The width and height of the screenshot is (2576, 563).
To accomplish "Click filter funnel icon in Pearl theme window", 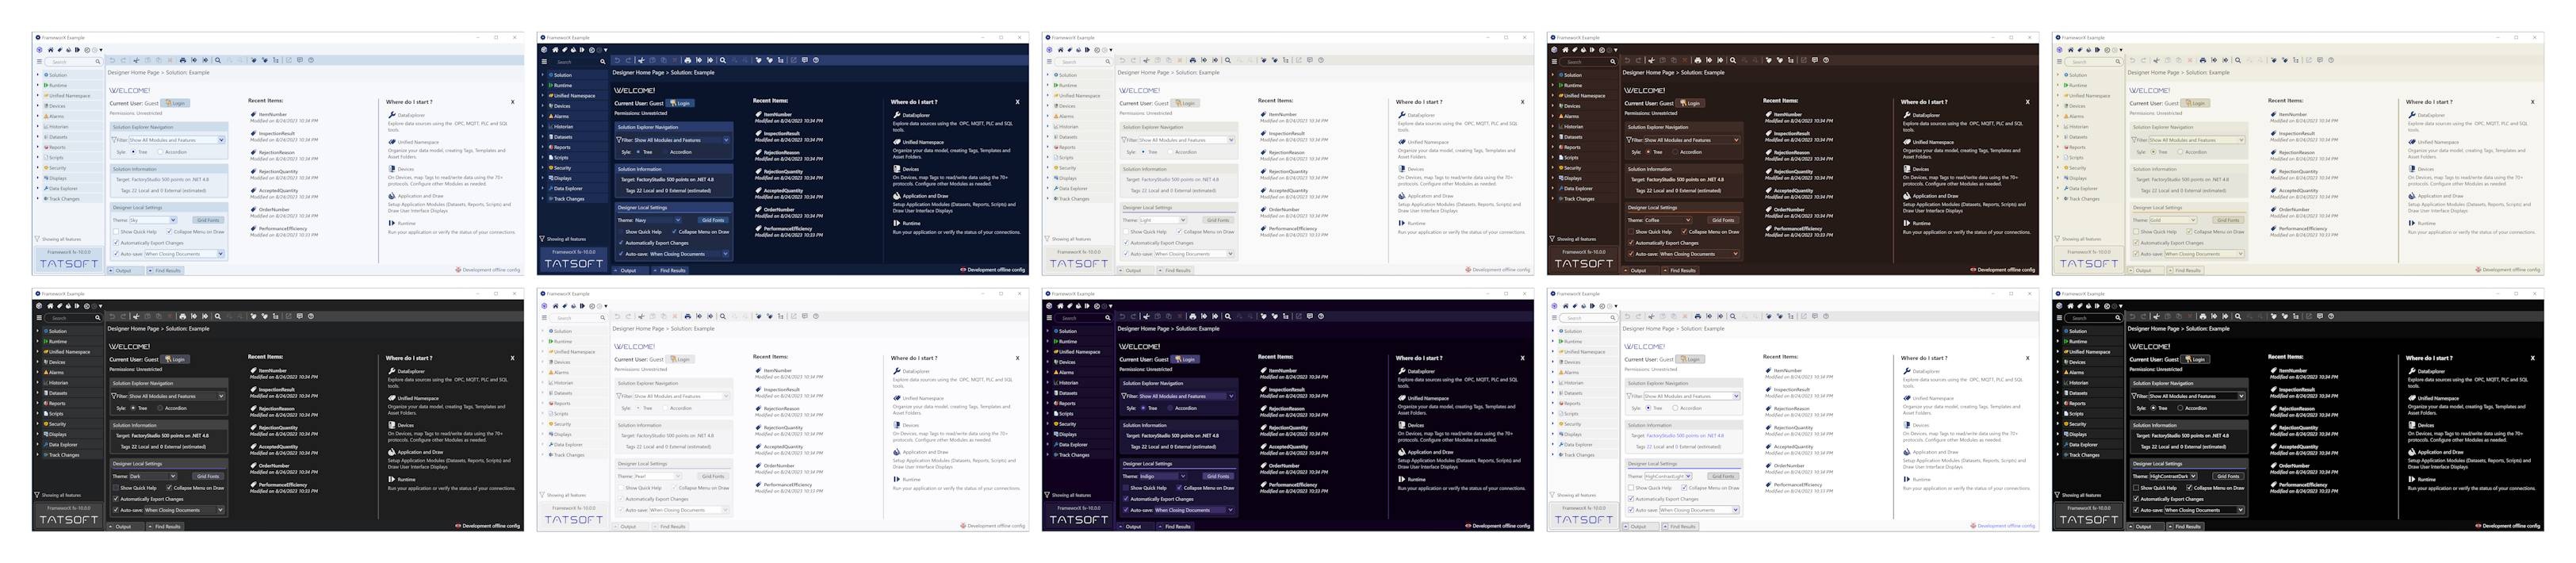I will click(x=619, y=396).
